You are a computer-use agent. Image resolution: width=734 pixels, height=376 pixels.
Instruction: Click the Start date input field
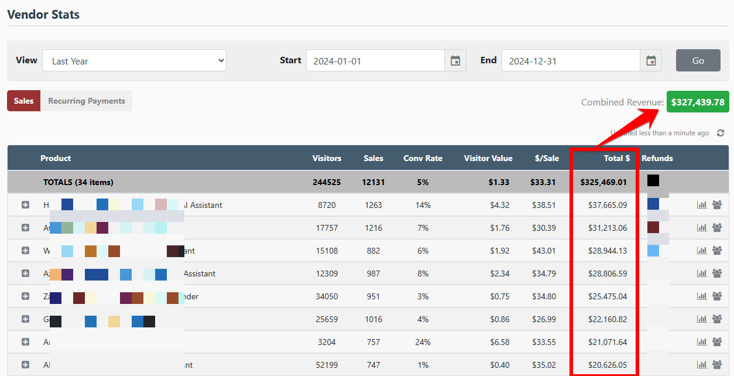(x=375, y=61)
